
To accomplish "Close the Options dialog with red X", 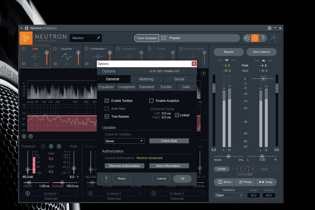I will (x=194, y=64).
